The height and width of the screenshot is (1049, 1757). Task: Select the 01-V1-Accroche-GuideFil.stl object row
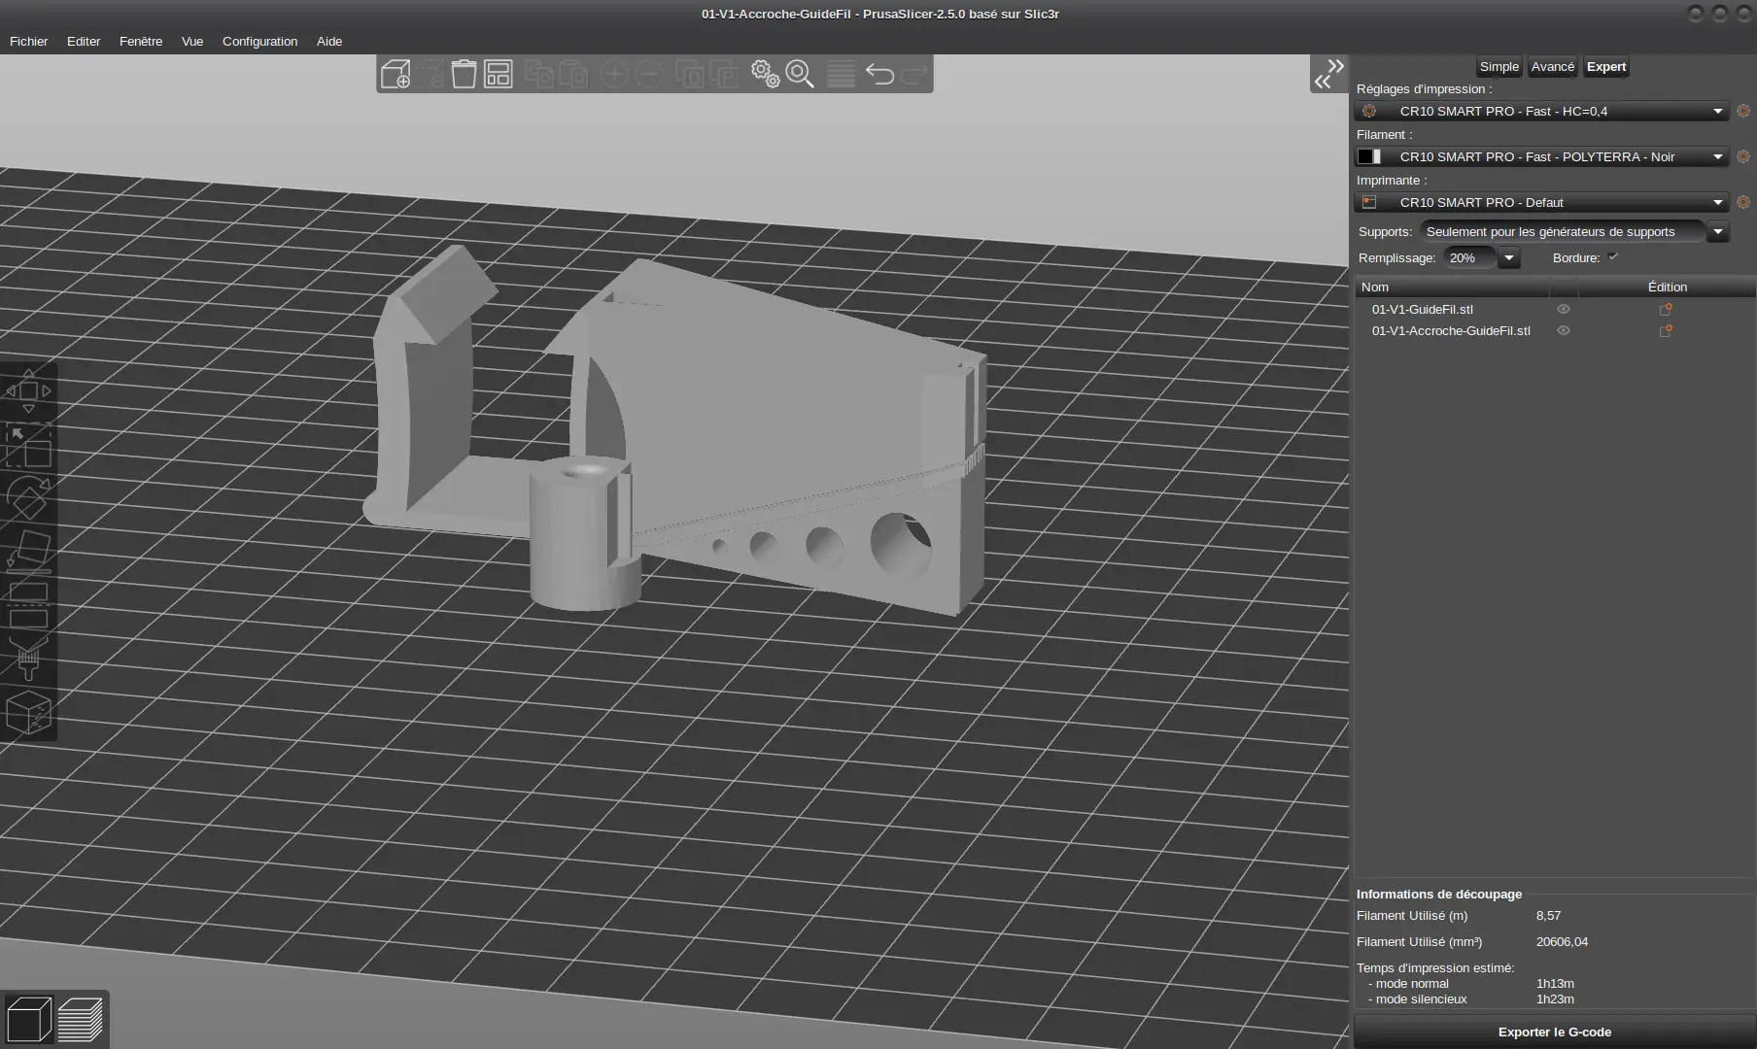click(1554, 330)
